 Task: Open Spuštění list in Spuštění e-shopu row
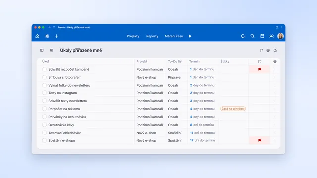[x=175, y=140]
